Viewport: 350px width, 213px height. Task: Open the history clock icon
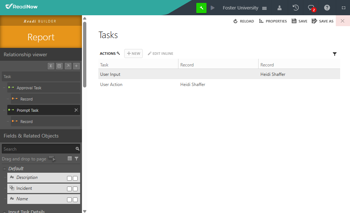(295, 8)
